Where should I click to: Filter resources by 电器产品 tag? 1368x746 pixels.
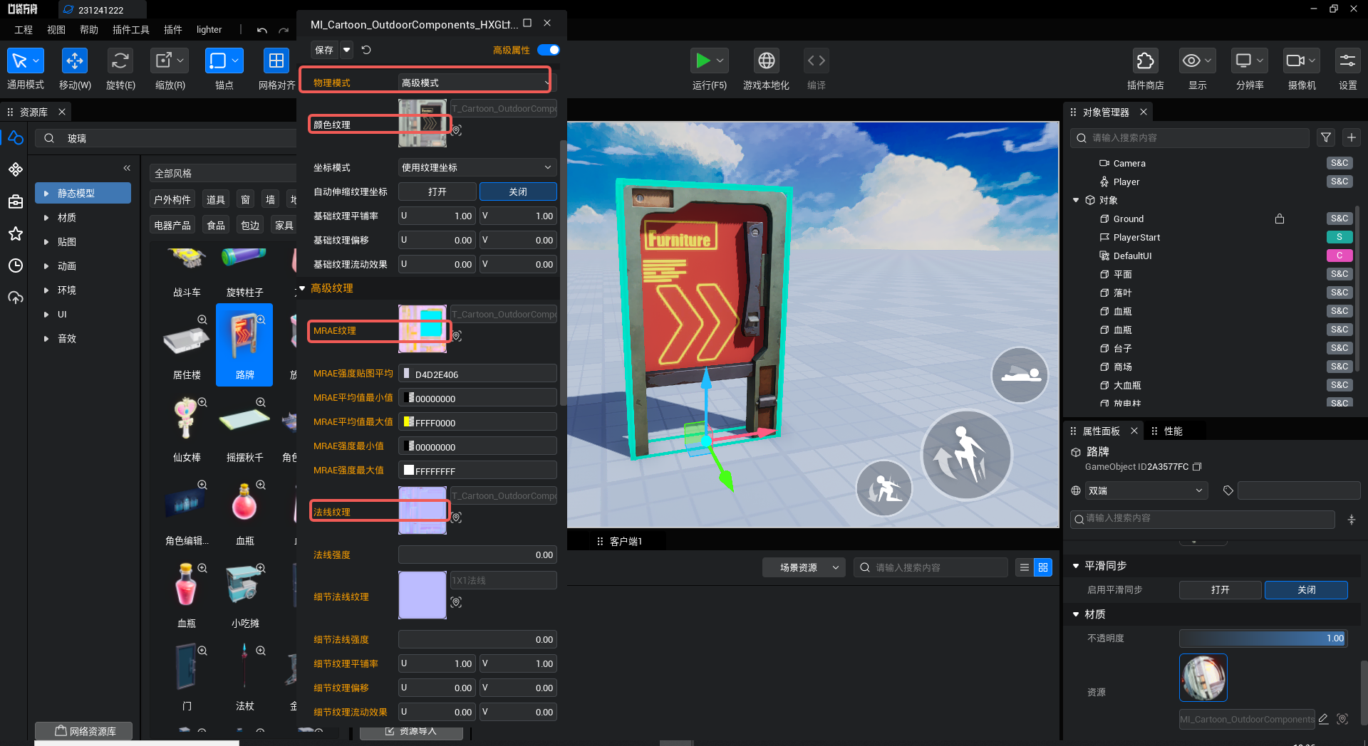(x=172, y=225)
